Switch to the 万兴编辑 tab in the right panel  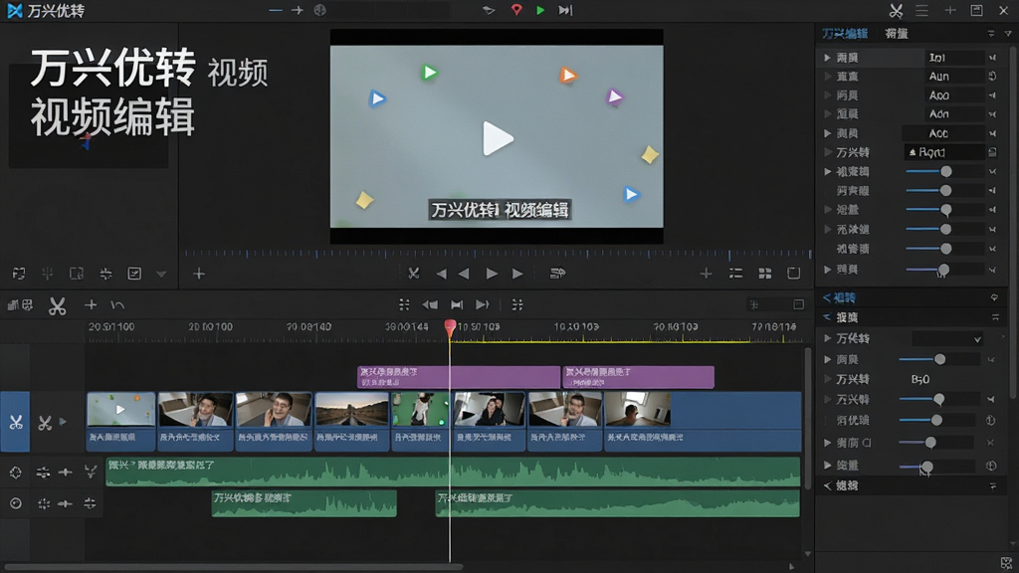[x=844, y=33]
